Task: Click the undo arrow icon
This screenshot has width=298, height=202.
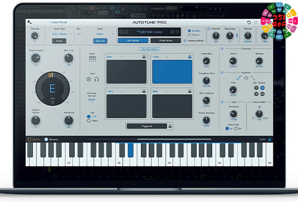Action: (249, 22)
